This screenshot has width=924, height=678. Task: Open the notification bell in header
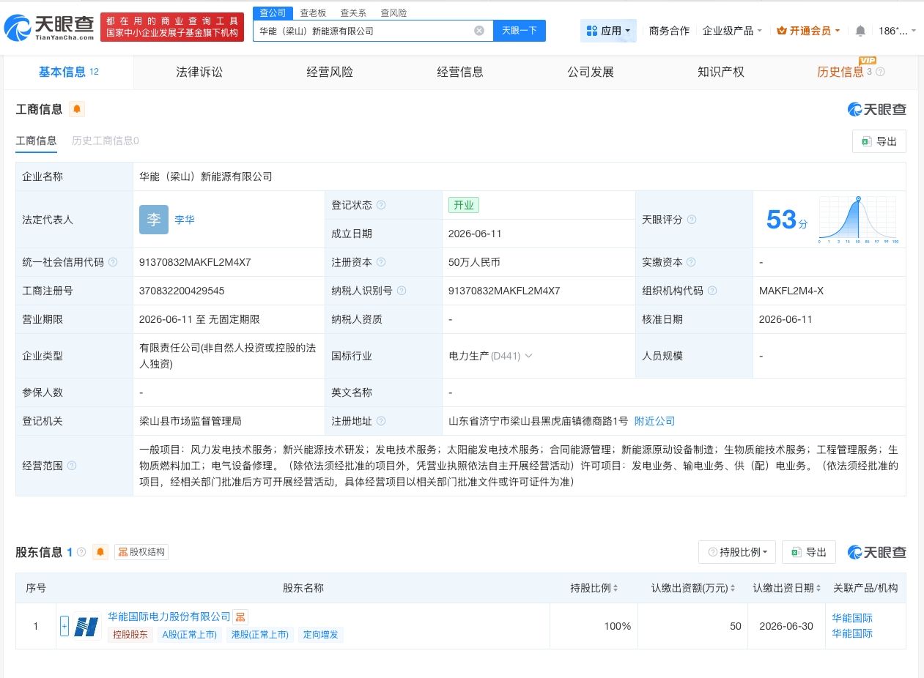(860, 31)
